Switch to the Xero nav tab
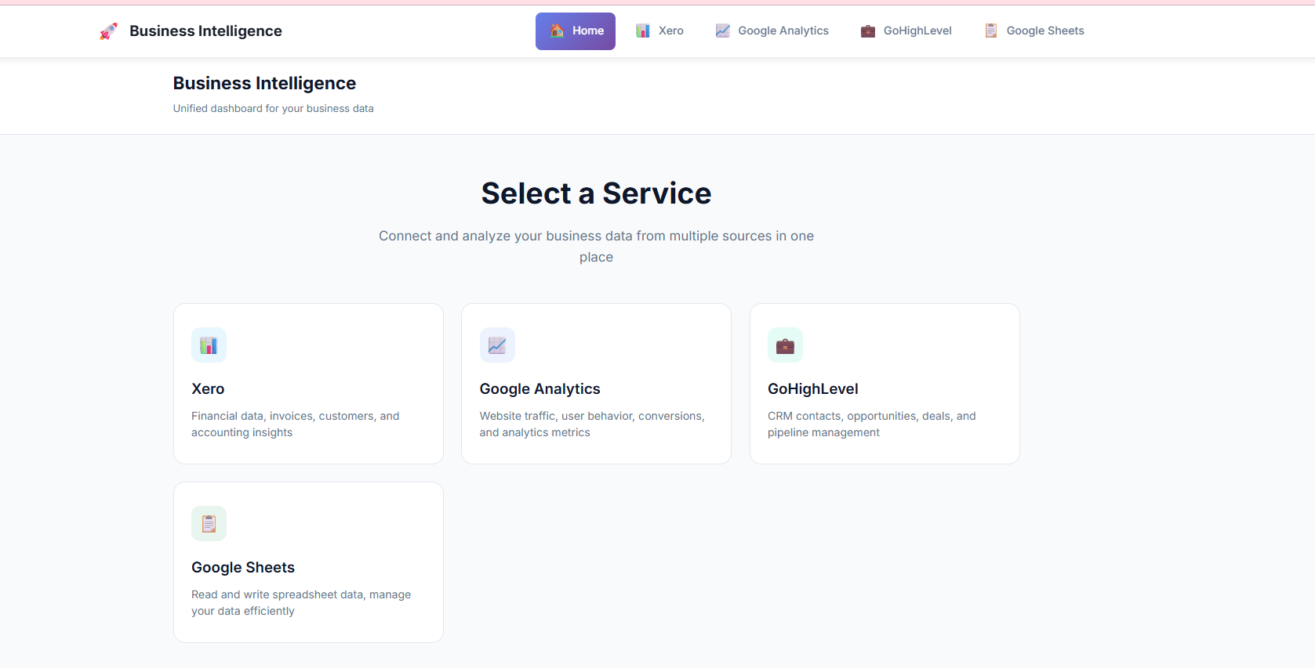 [670, 31]
